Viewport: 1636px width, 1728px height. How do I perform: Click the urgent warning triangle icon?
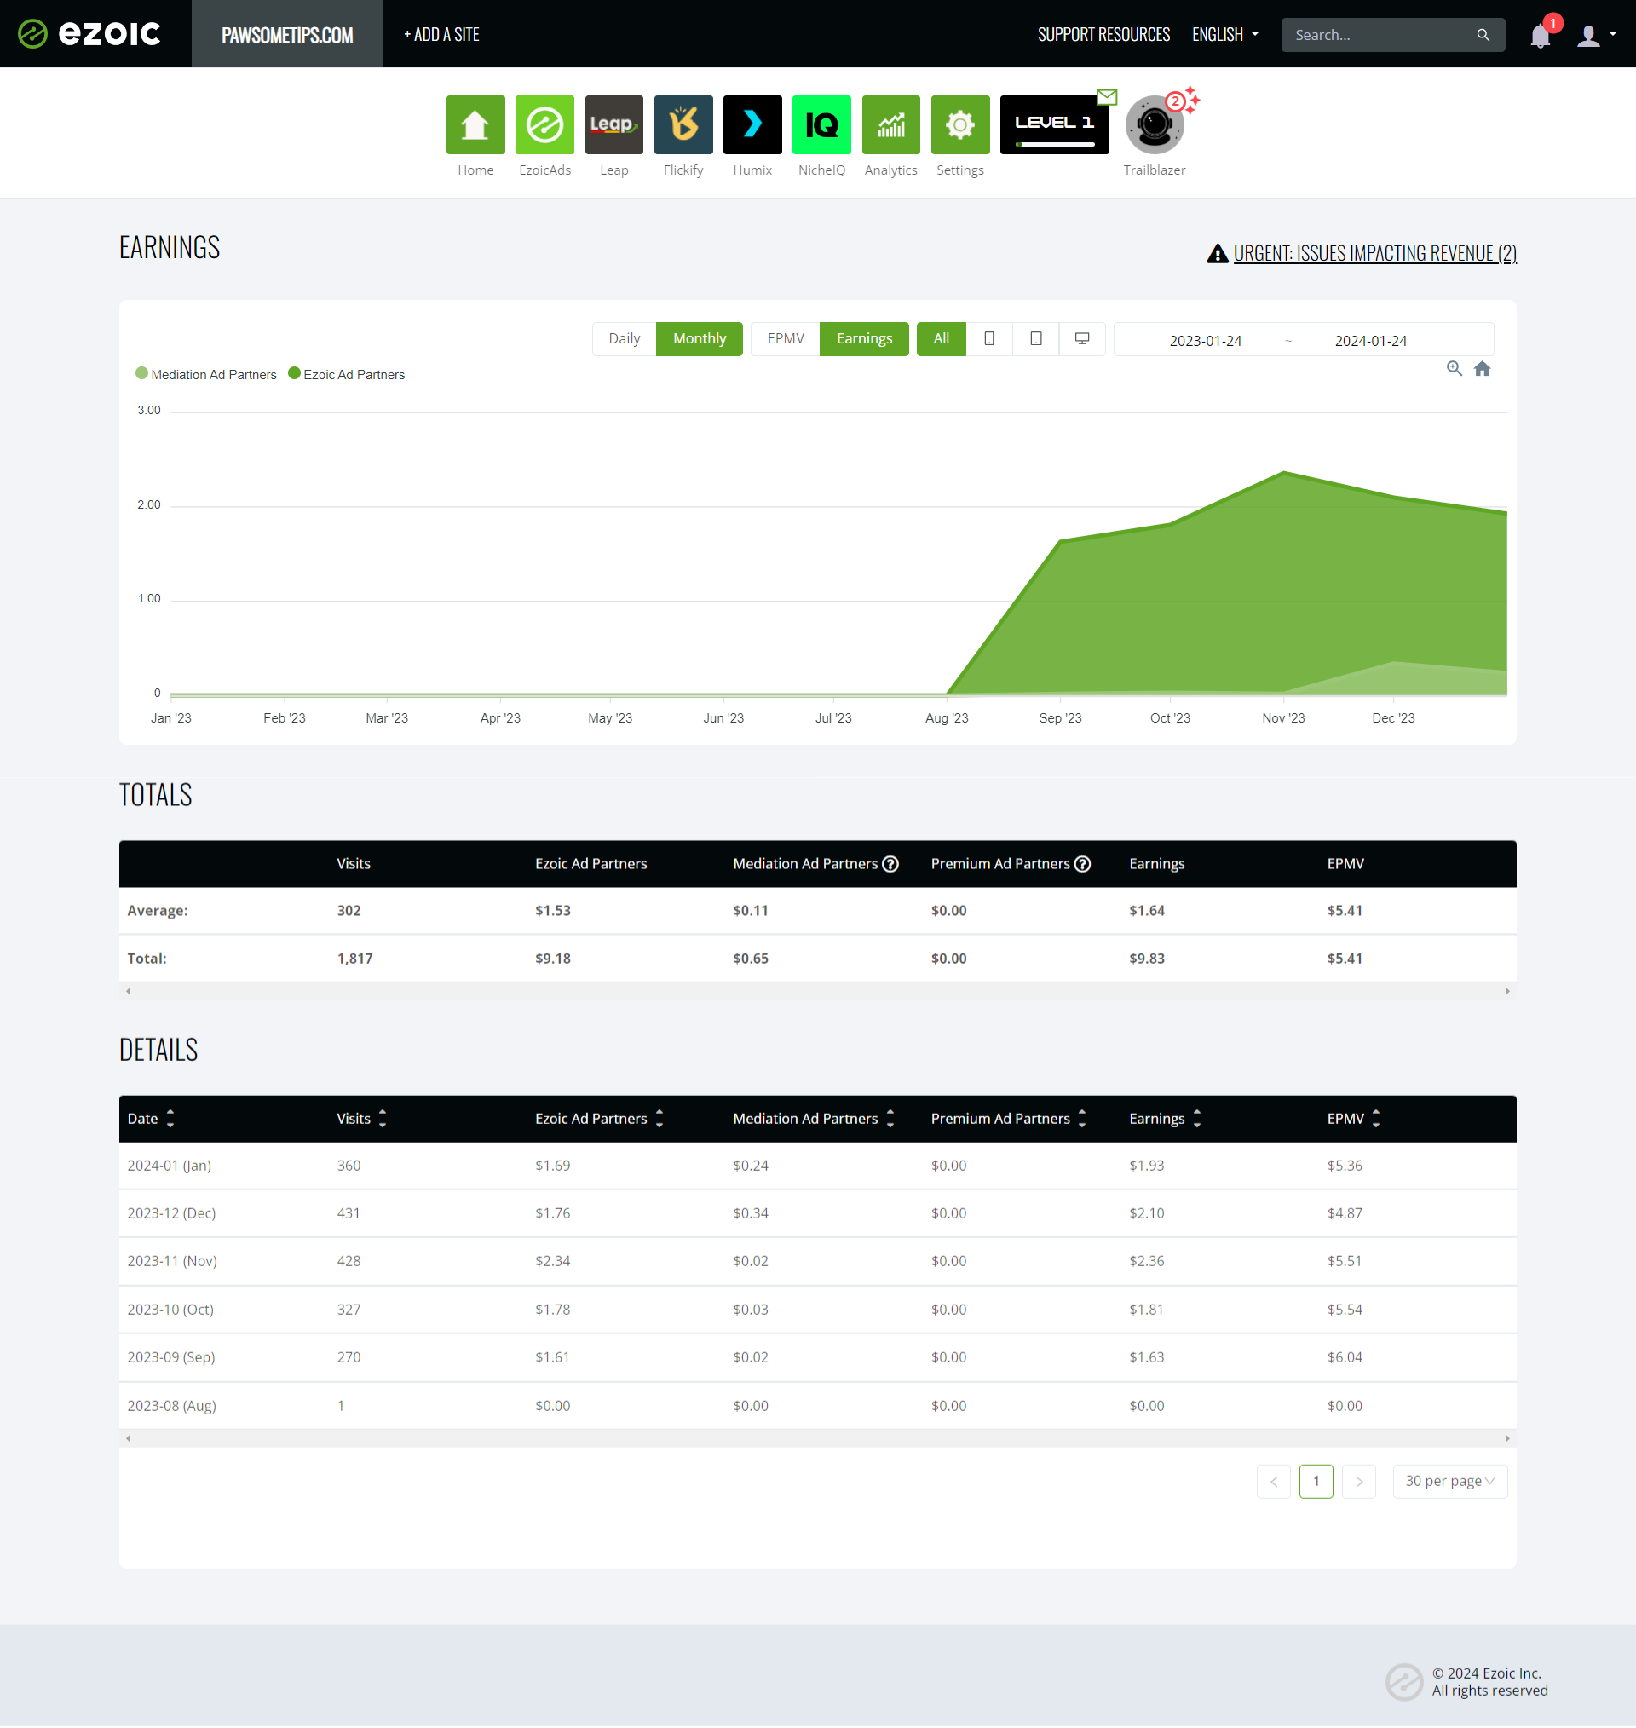[1218, 254]
